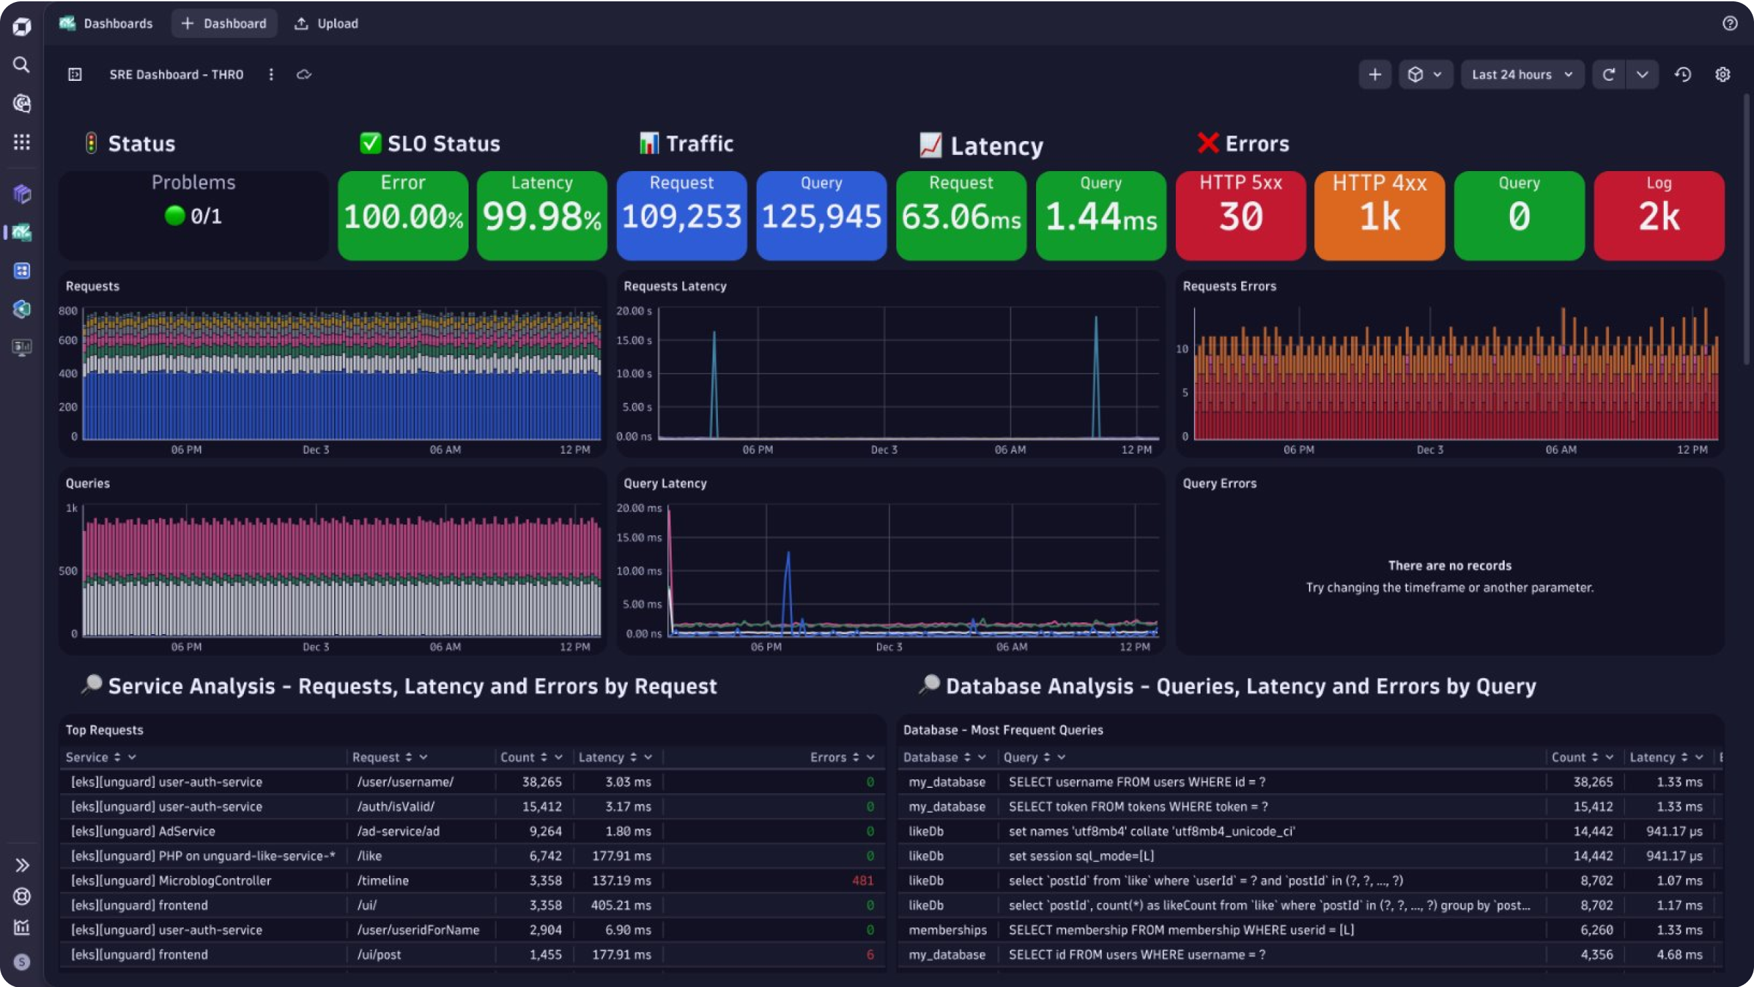Open the Search panel in the sidebar

(x=21, y=65)
